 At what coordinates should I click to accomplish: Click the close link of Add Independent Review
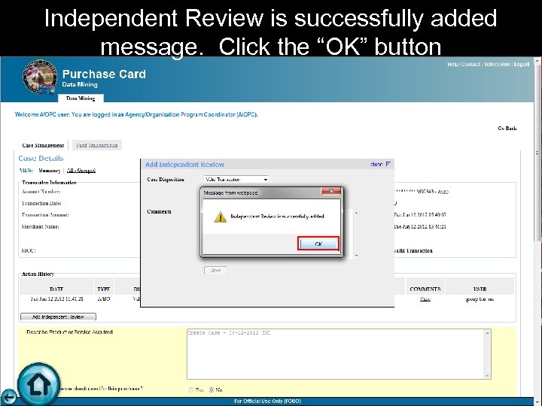point(380,165)
